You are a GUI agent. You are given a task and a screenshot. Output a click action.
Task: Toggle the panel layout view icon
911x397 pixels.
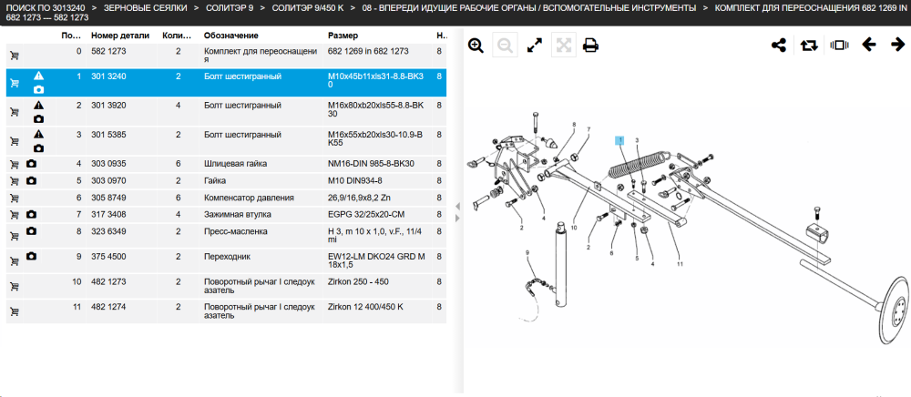(x=839, y=45)
